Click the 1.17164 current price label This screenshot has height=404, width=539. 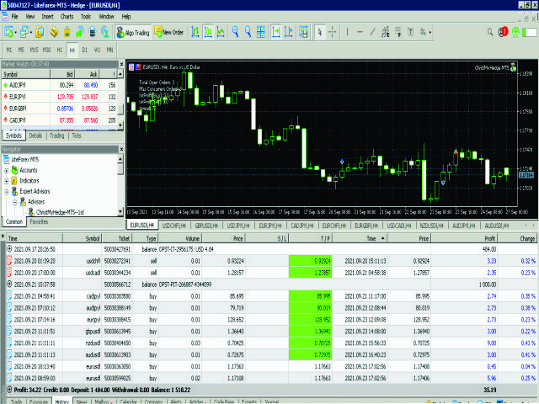pyautogui.click(x=526, y=175)
